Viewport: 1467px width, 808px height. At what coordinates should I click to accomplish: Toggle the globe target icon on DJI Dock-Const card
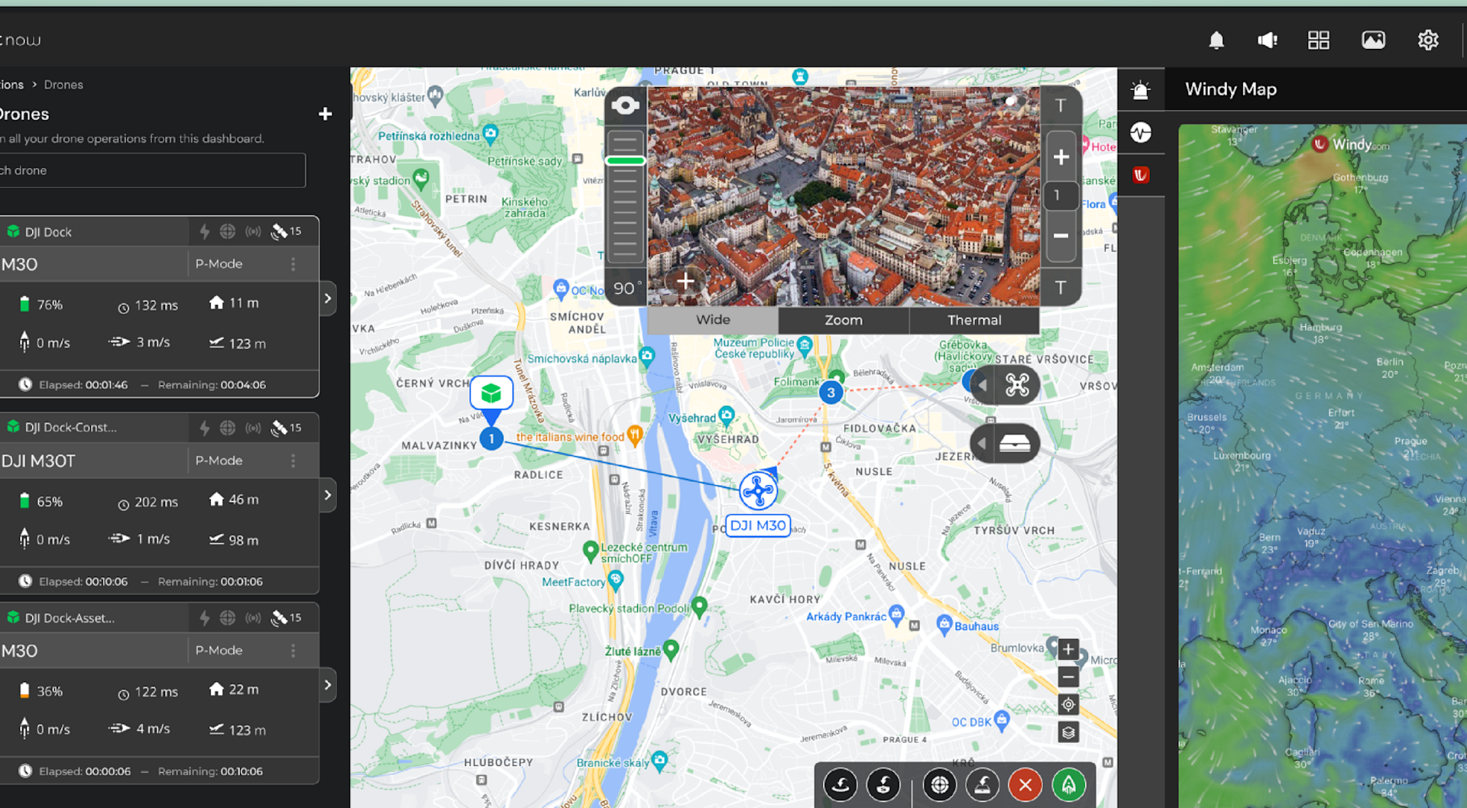point(228,428)
